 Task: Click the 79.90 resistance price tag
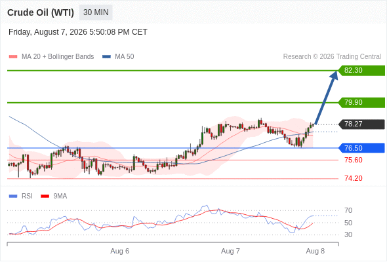pos(361,103)
